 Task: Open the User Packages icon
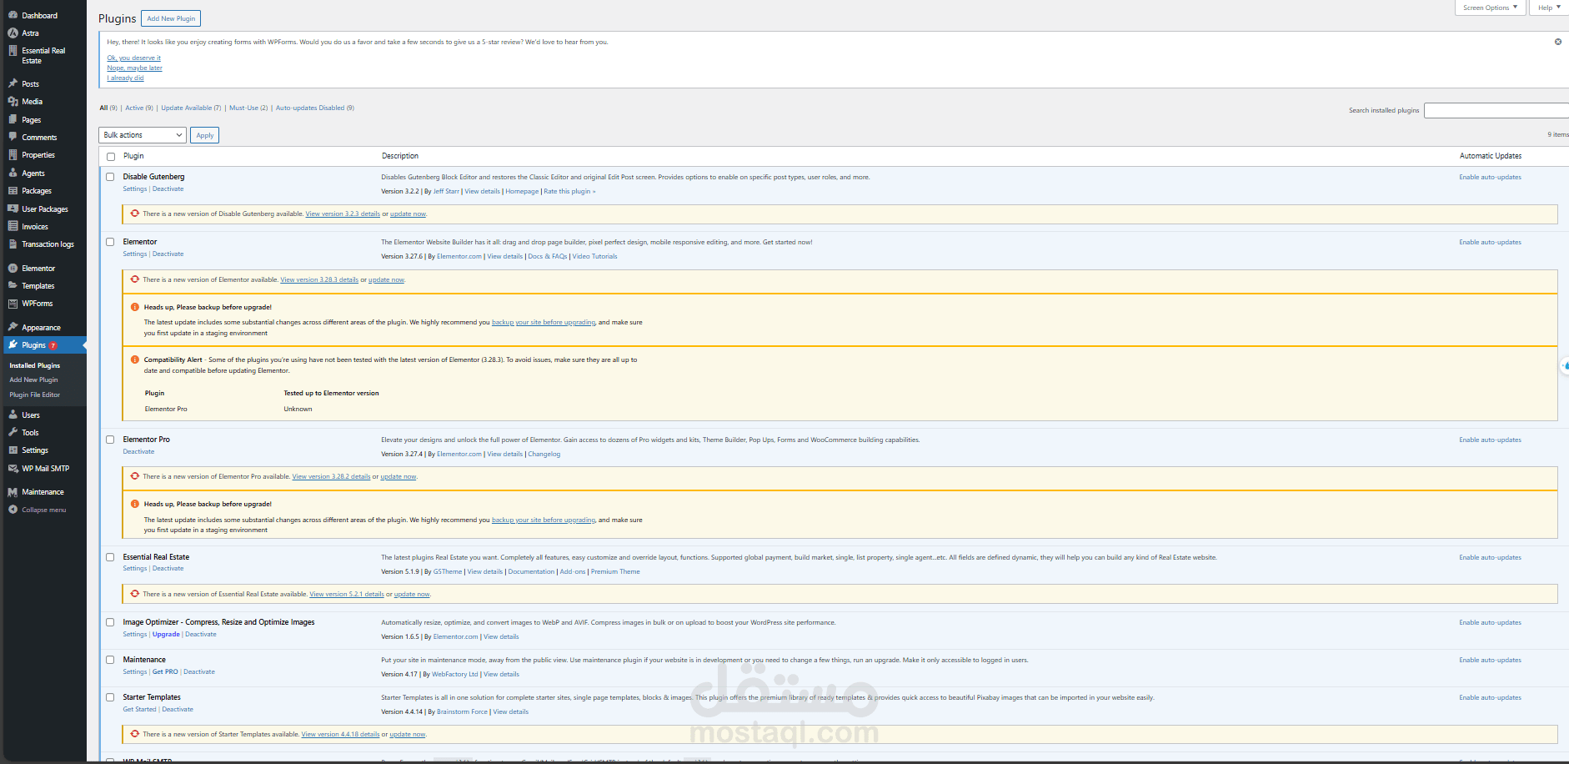coord(13,209)
